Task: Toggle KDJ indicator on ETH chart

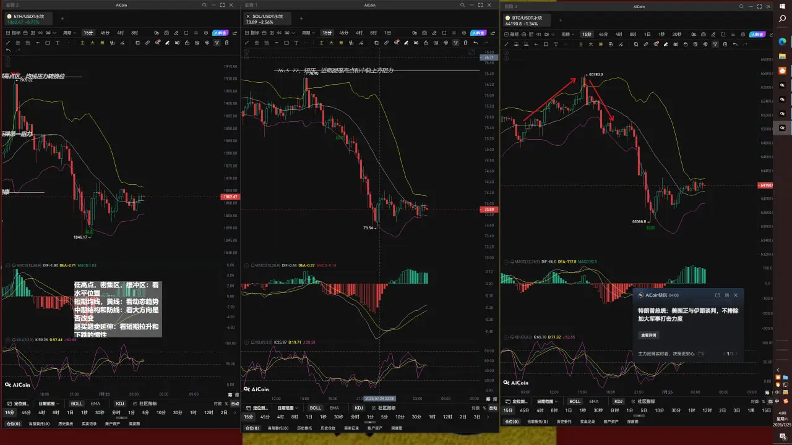Action: click(119, 404)
